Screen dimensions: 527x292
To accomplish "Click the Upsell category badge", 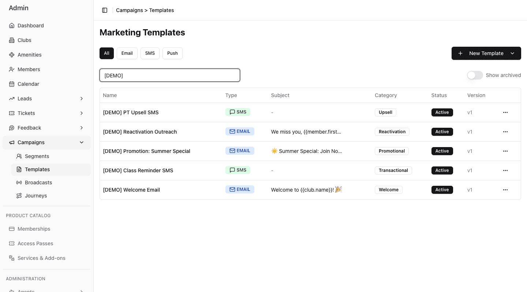I will [x=385, y=112].
